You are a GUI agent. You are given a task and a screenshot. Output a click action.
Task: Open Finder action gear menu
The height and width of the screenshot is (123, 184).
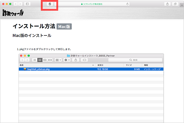[67, 60]
